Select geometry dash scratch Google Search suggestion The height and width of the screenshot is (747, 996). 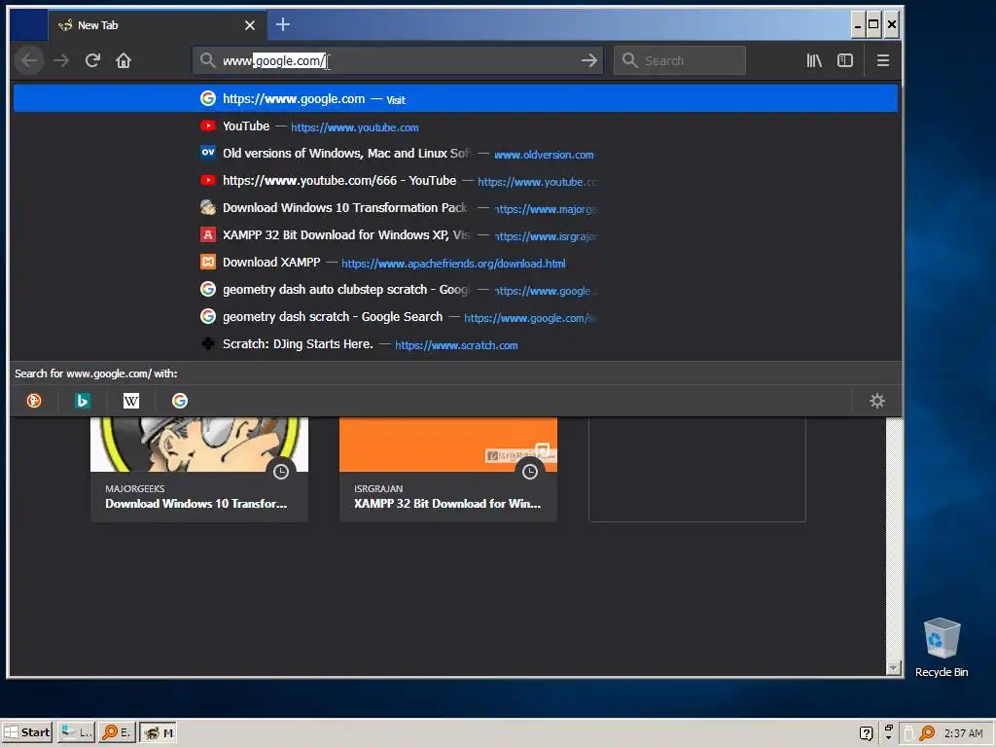pos(455,317)
